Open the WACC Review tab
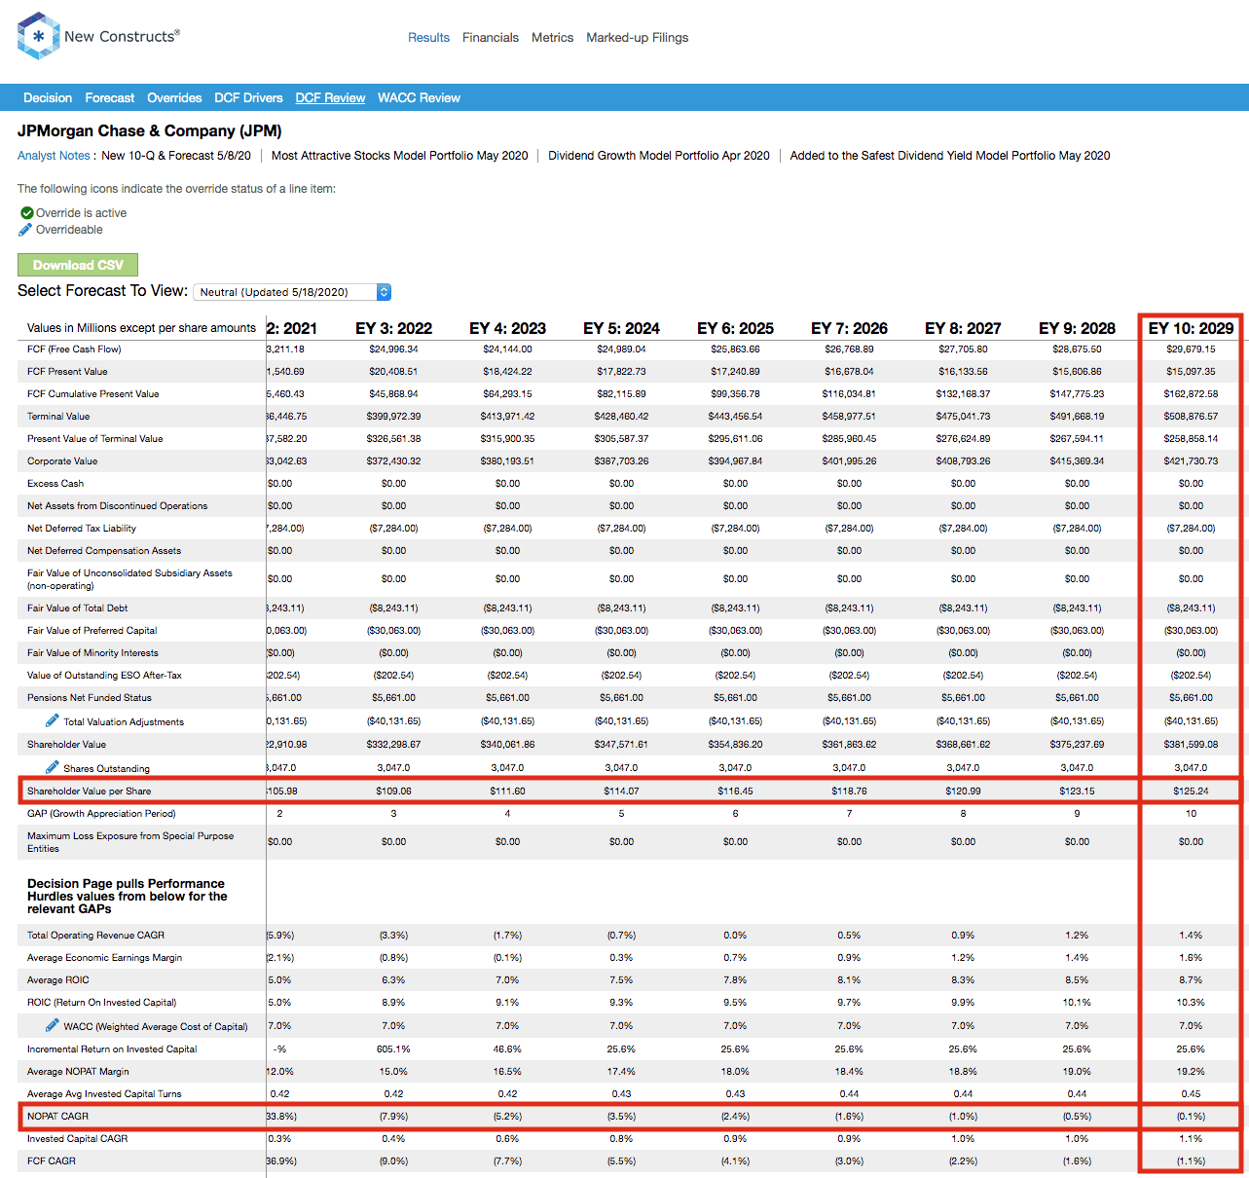 [420, 98]
